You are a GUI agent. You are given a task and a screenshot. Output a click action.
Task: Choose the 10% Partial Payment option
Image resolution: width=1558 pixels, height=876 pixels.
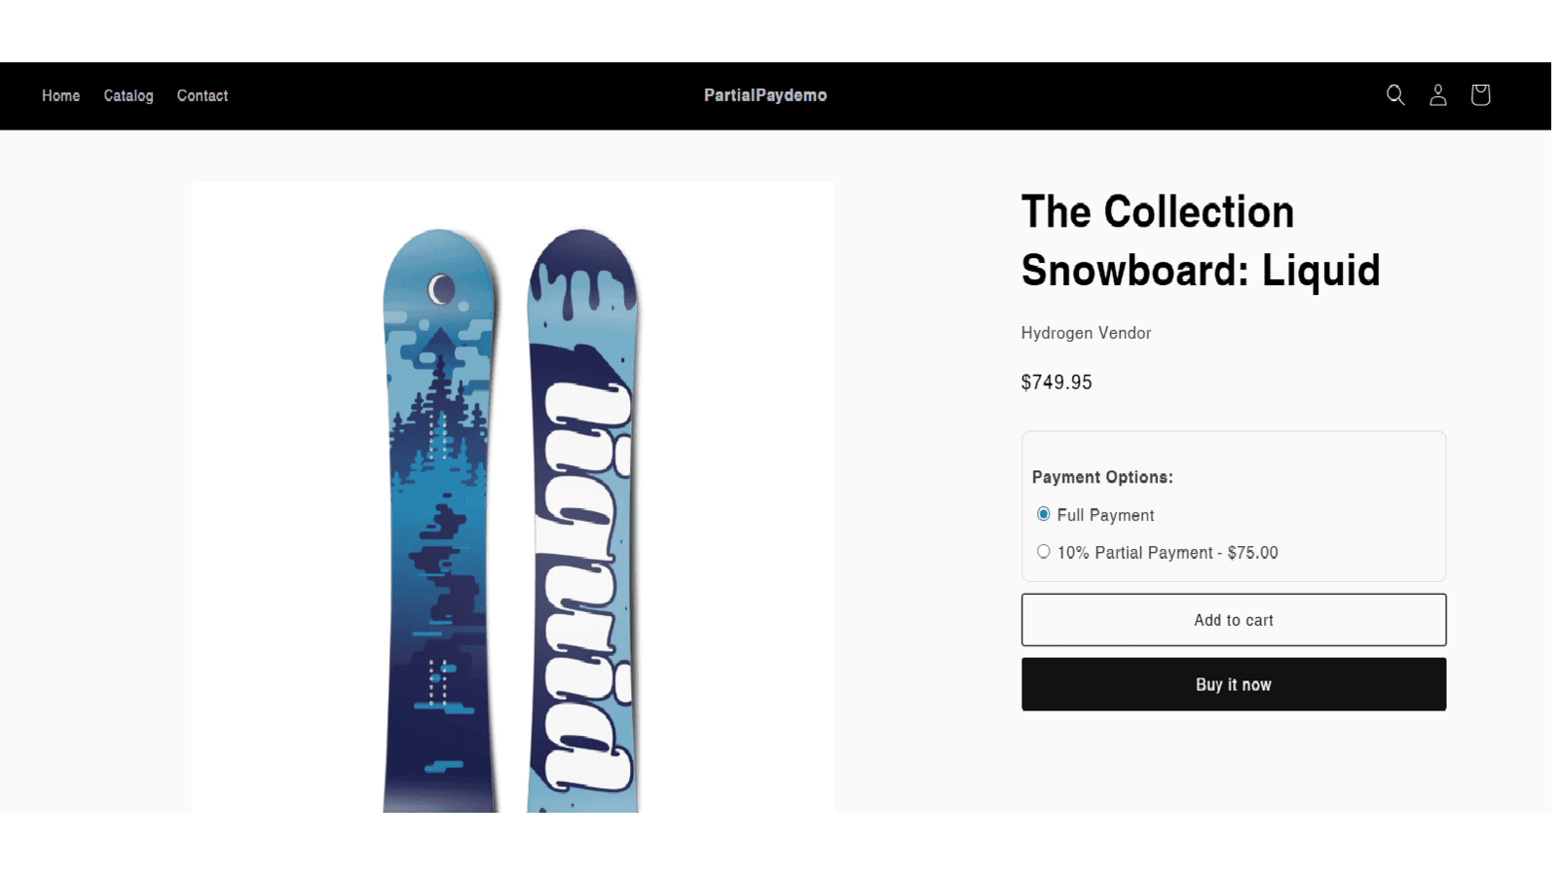1043,551
